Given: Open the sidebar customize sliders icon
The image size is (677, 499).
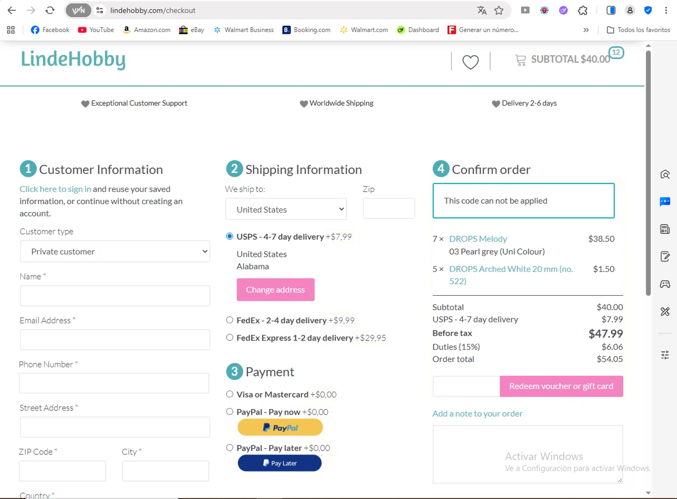Looking at the screenshot, I should [665, 355].
